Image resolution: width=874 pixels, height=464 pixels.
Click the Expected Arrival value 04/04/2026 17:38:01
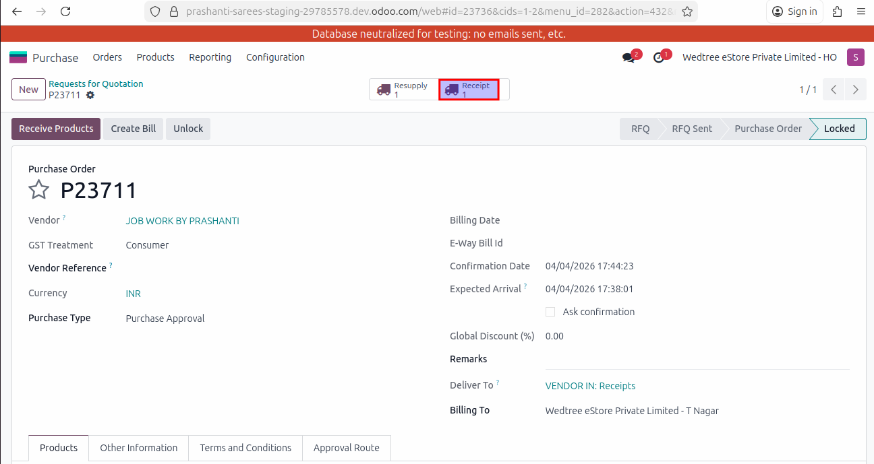(589, 289)
